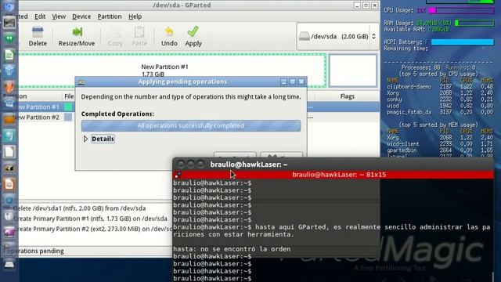Image resolution: width=501 pixels, height=282 pixels.
Task: Click the 'braulio@hawkLaser: ~ 81x15' red title
Action: pos(339,175)
